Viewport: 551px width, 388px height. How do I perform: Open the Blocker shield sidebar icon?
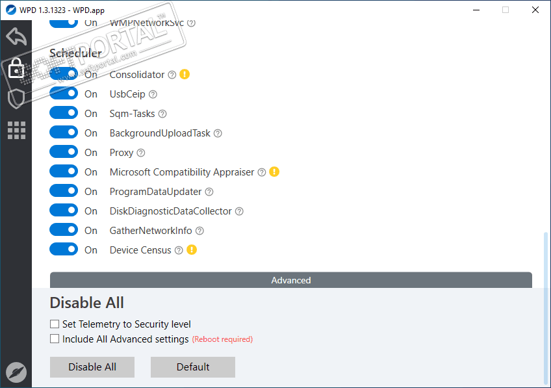16,99
